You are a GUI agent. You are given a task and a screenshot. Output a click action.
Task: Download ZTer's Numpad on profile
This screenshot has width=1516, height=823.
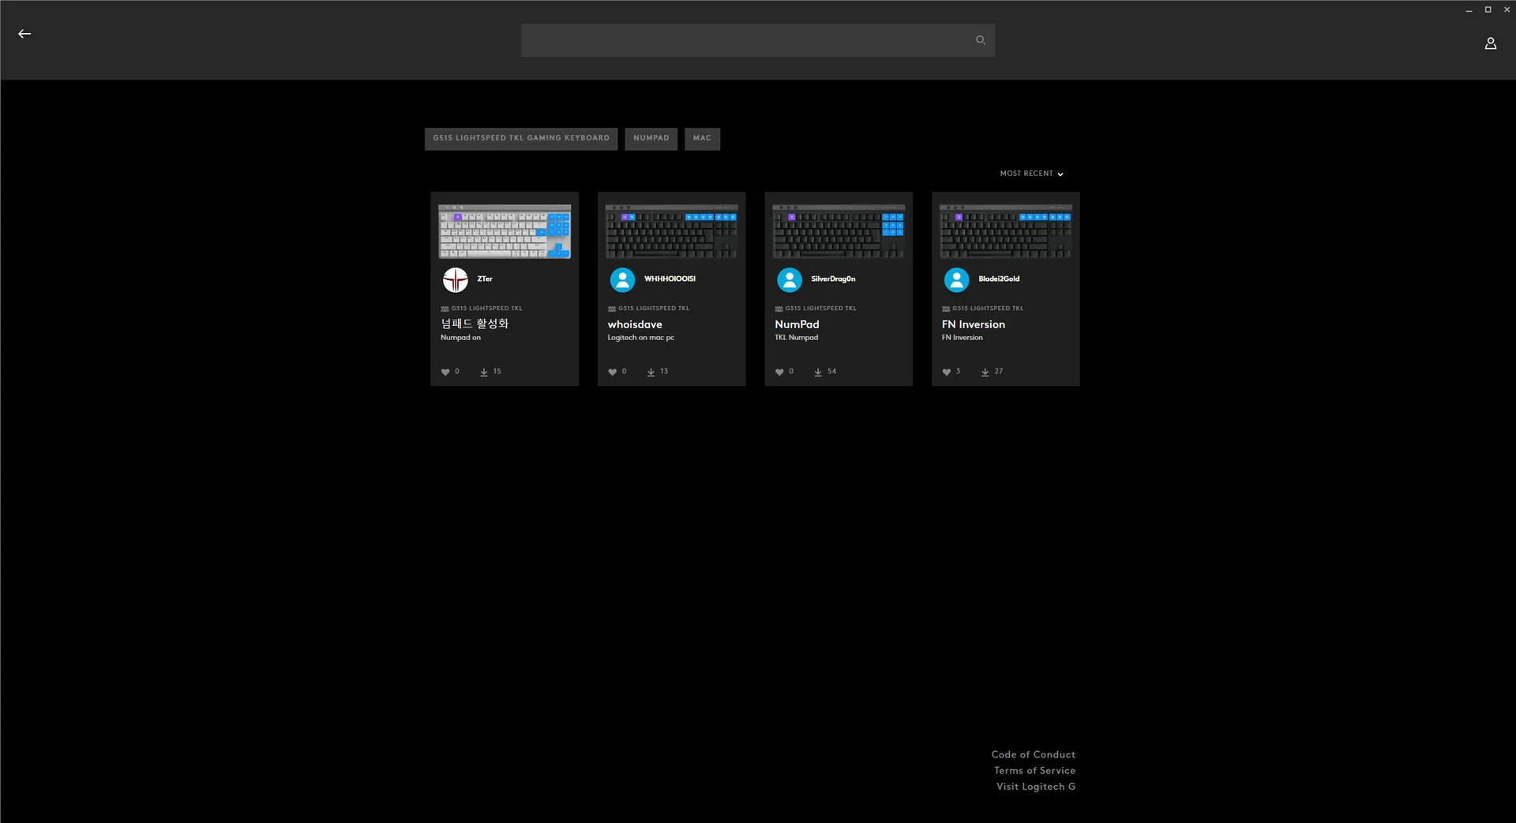[484, 372]
